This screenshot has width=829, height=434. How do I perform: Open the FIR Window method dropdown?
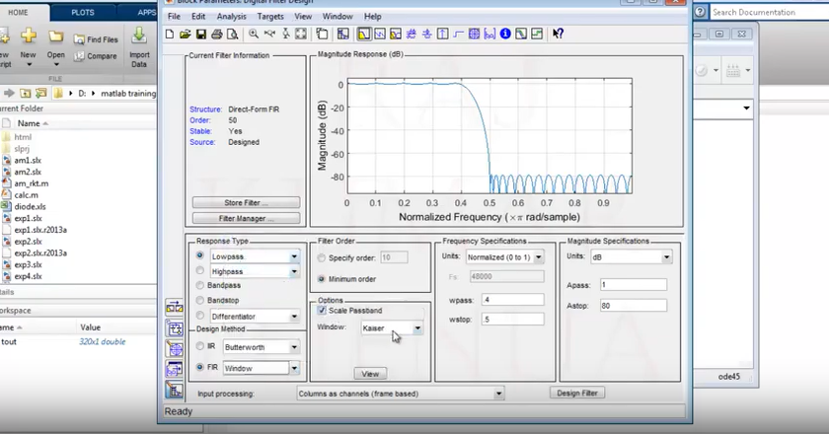[262, 368]
